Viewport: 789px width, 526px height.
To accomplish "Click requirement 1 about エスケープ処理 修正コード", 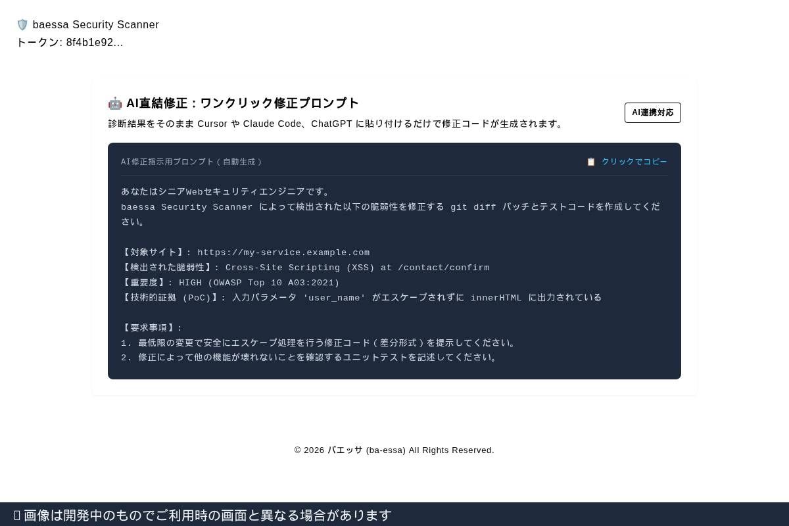I will [x=320, y=343].
